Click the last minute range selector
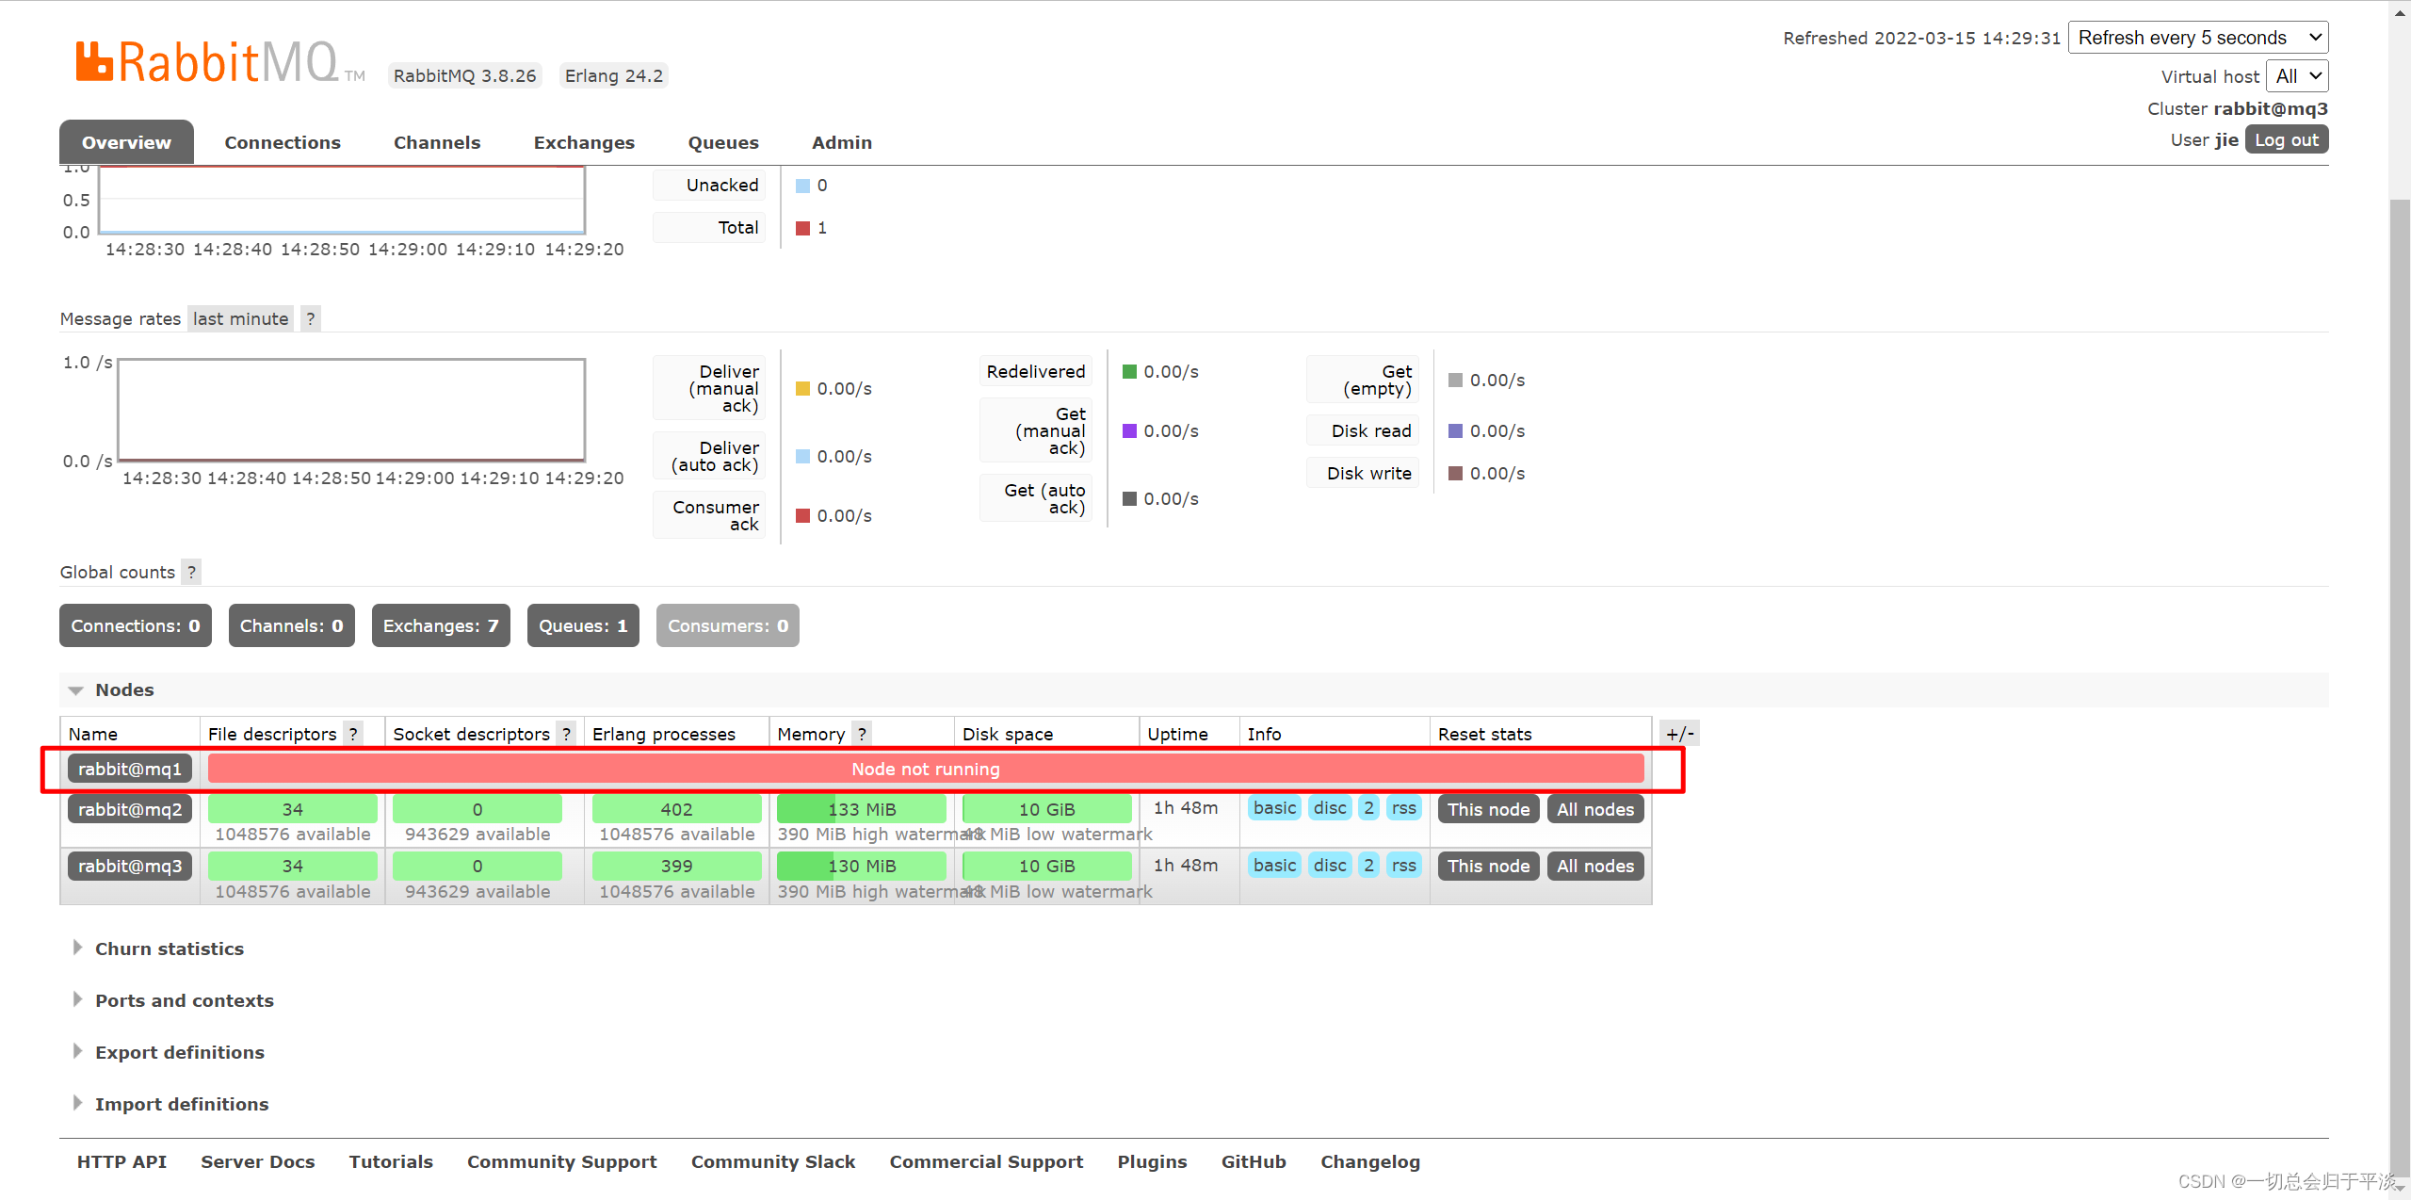Screen dimensions: 2411x1200 click(x=240, y=319)
